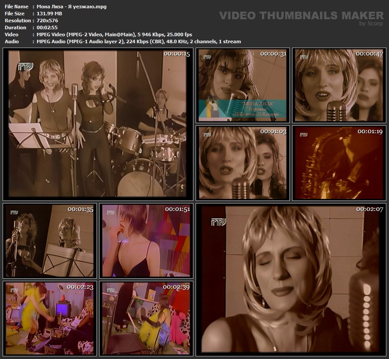The height and width of the screenshot is (359, 389).
Task: Click the frame at 00:01:03
Action: pyautogui.click(x=242, y=163)
